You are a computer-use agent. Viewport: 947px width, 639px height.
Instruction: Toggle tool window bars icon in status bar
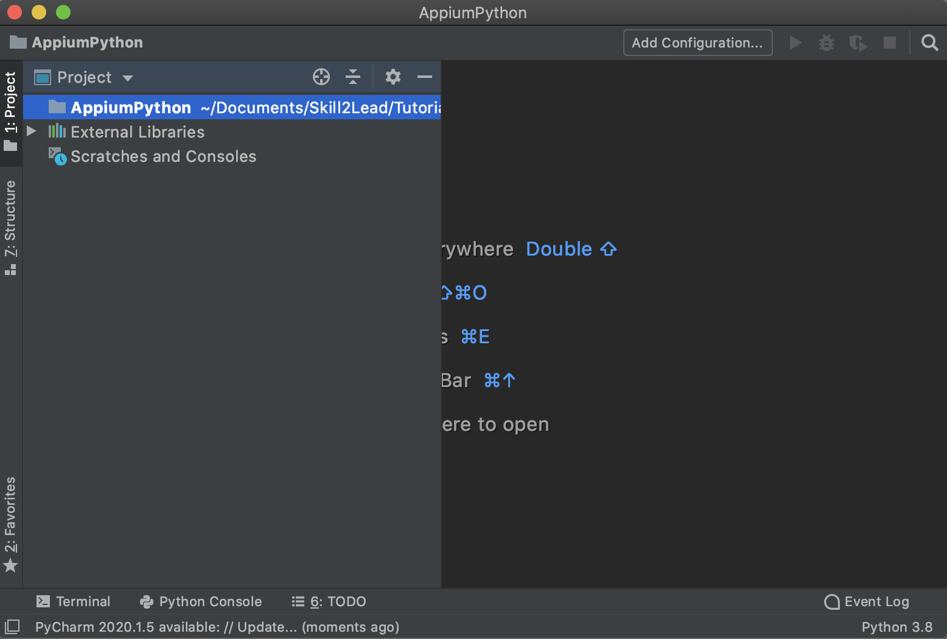12,626
